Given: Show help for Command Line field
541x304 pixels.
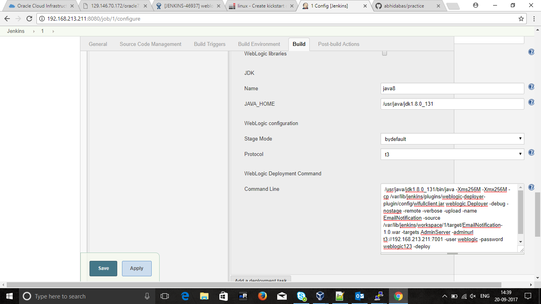Looking at the screenshot, I should 531,187.
